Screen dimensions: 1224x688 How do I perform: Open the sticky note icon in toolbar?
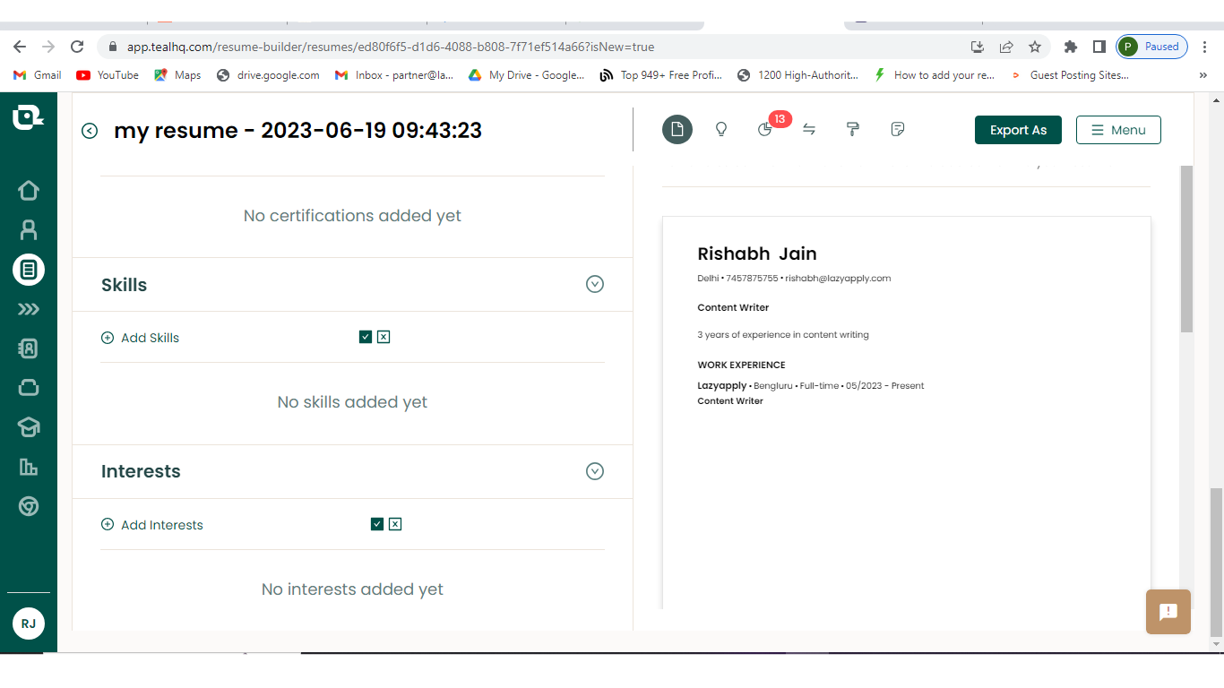tap(898, 130)
